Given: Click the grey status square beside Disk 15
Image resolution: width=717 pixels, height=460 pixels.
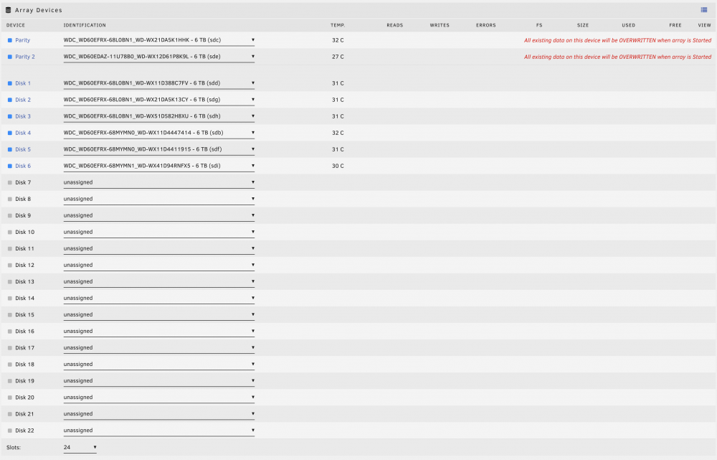Looking at the screenshot, I should pos(10,315).
